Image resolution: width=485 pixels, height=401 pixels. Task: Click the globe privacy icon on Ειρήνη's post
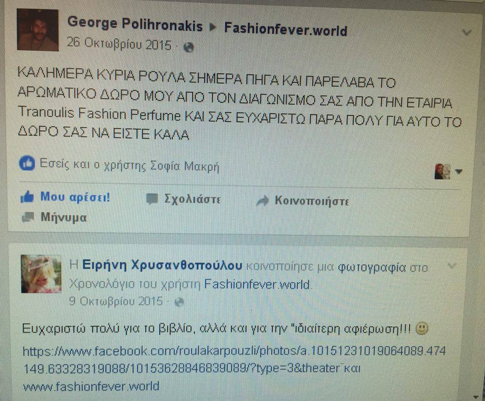pos(179,302)
